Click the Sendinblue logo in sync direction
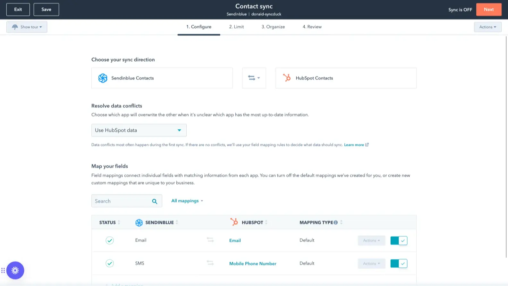Viewport: 508px width, 286px height. [x=103, y=78]
